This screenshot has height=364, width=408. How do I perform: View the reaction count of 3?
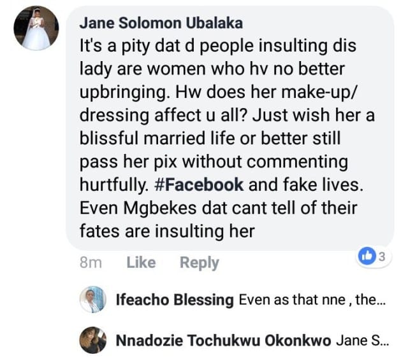381,257
